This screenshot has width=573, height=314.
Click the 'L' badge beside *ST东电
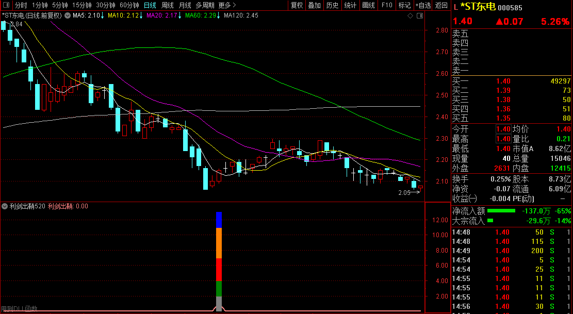pyautogui.click(x=455, y=7)
